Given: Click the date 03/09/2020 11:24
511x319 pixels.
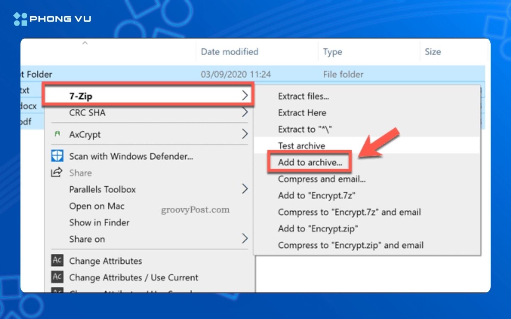Looking at the screenshot, I should pyautogui.click(x=236, y=74).
